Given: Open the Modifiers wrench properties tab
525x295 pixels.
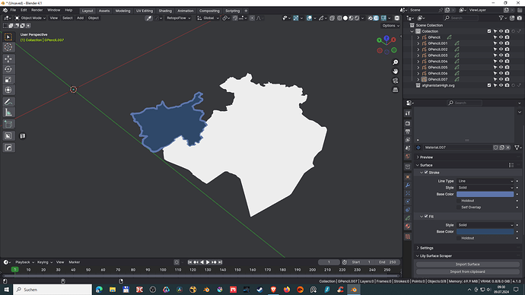Looking at the screenshot, I should pyautogui.click(x=408, y=186).
